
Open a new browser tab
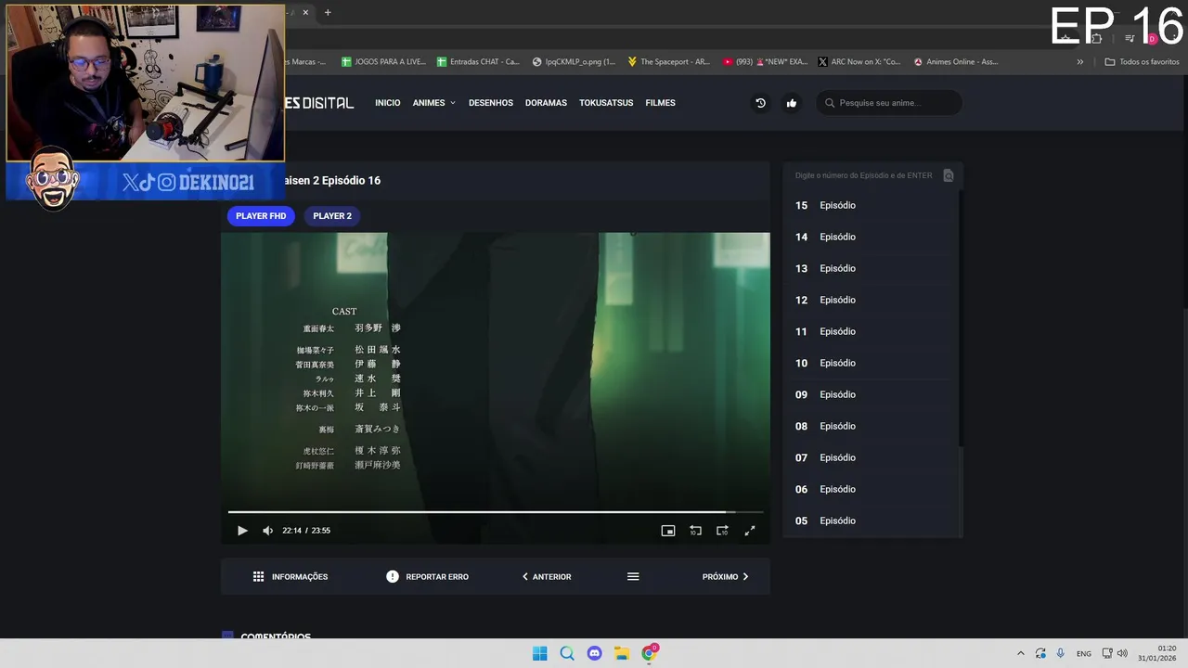point(328,12)
